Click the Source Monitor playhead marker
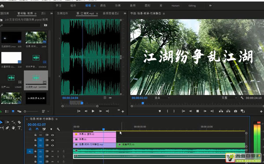264x164 pixels. 82,103
